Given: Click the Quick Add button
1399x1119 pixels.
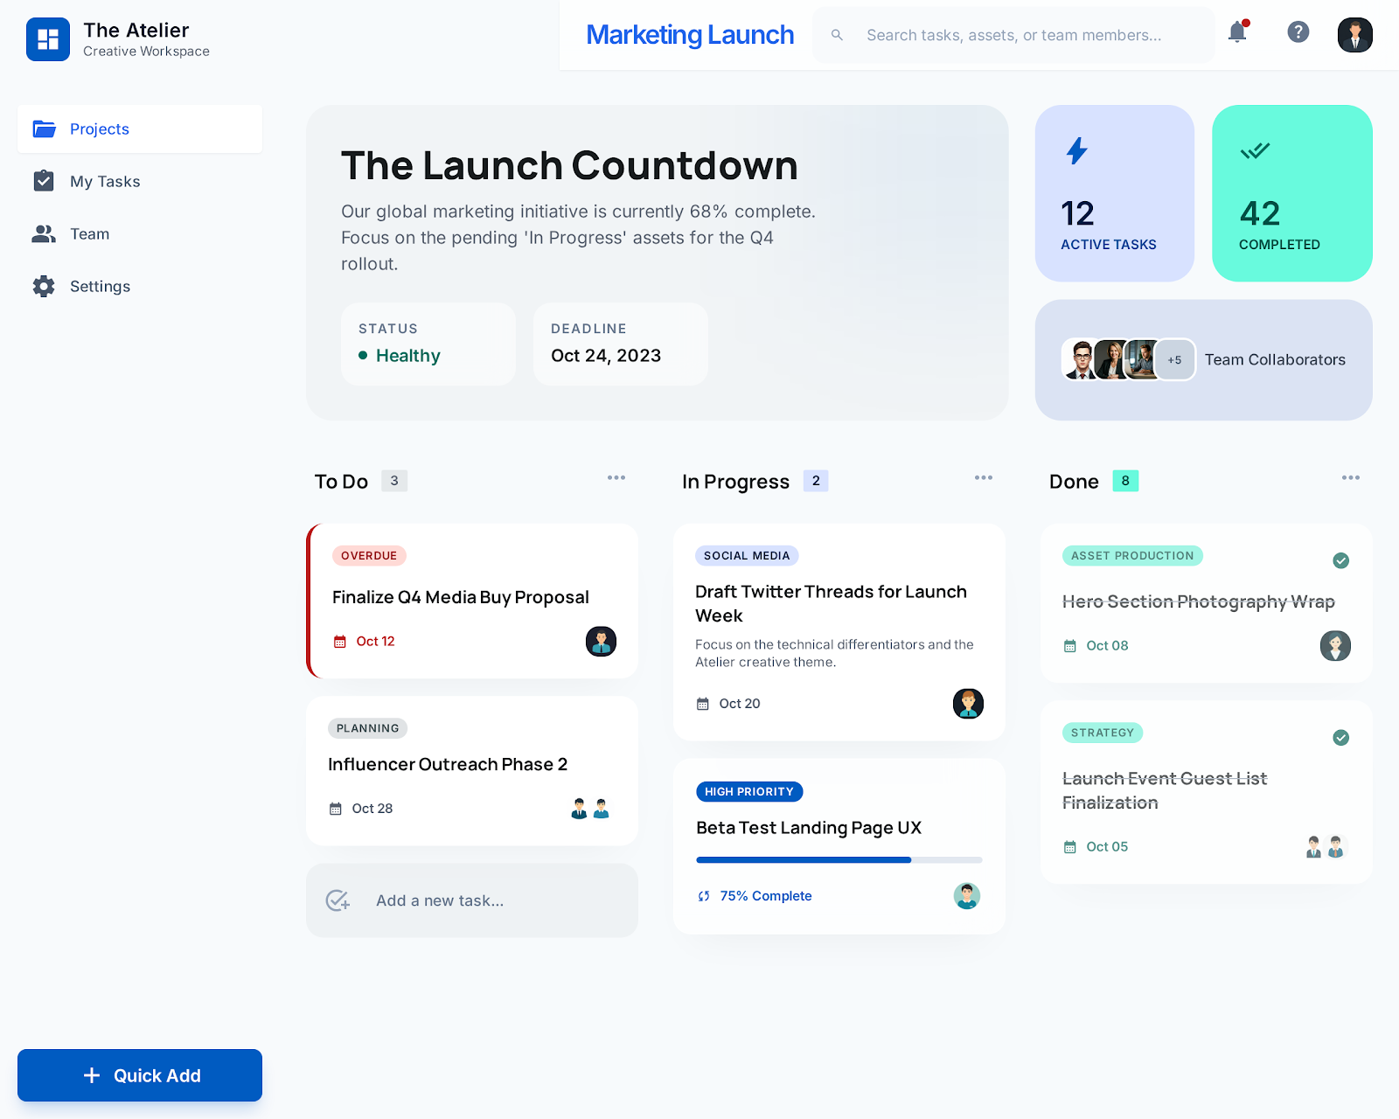Looking at the screenshot, I should coord(139,1075).
